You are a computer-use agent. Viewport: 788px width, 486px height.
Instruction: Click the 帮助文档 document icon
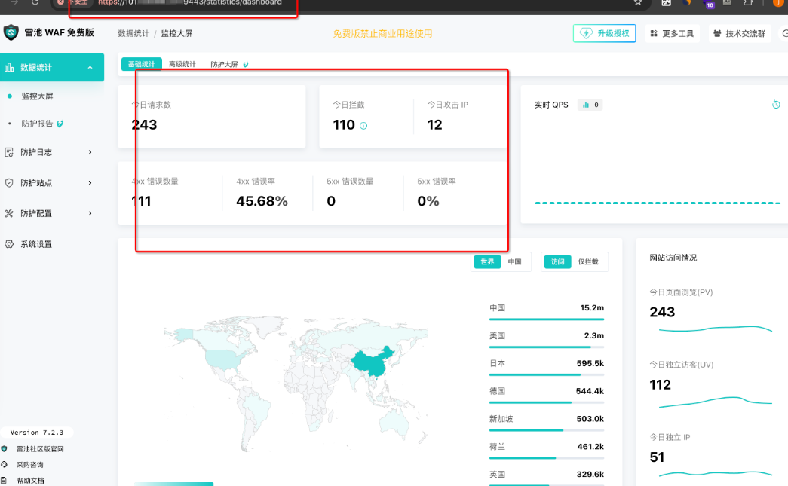(x=4, y=480)
